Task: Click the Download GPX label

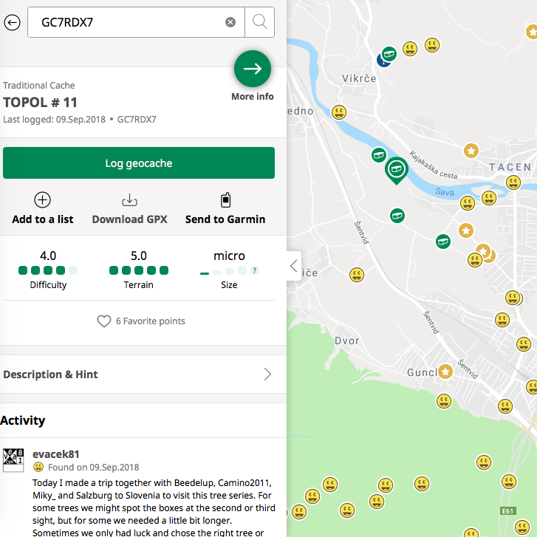Action: pyautogui.click(x=129, y=219)
